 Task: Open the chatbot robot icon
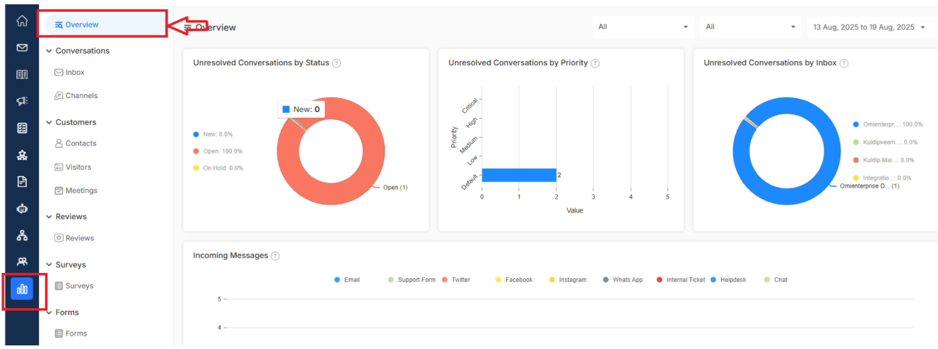[22, 208]
